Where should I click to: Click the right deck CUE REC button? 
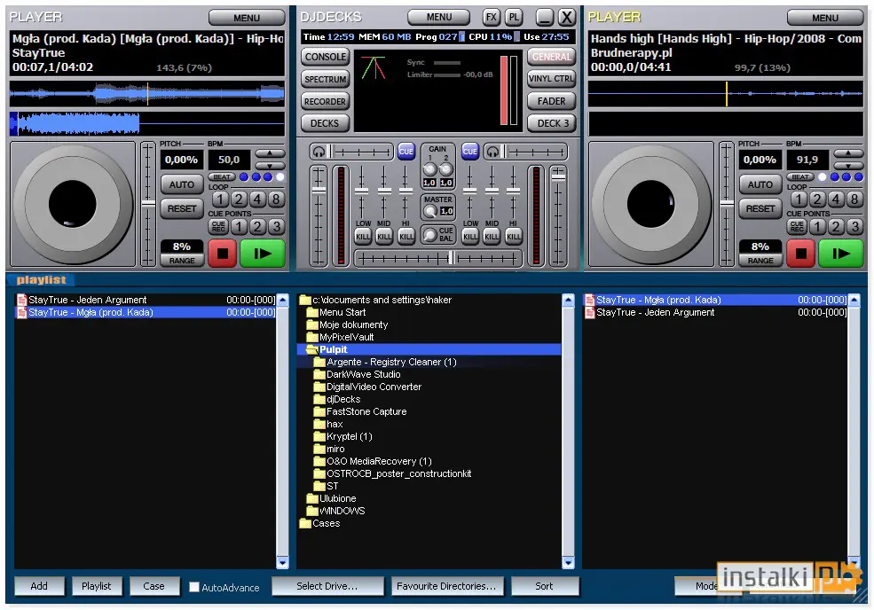(x=797, y=227)
